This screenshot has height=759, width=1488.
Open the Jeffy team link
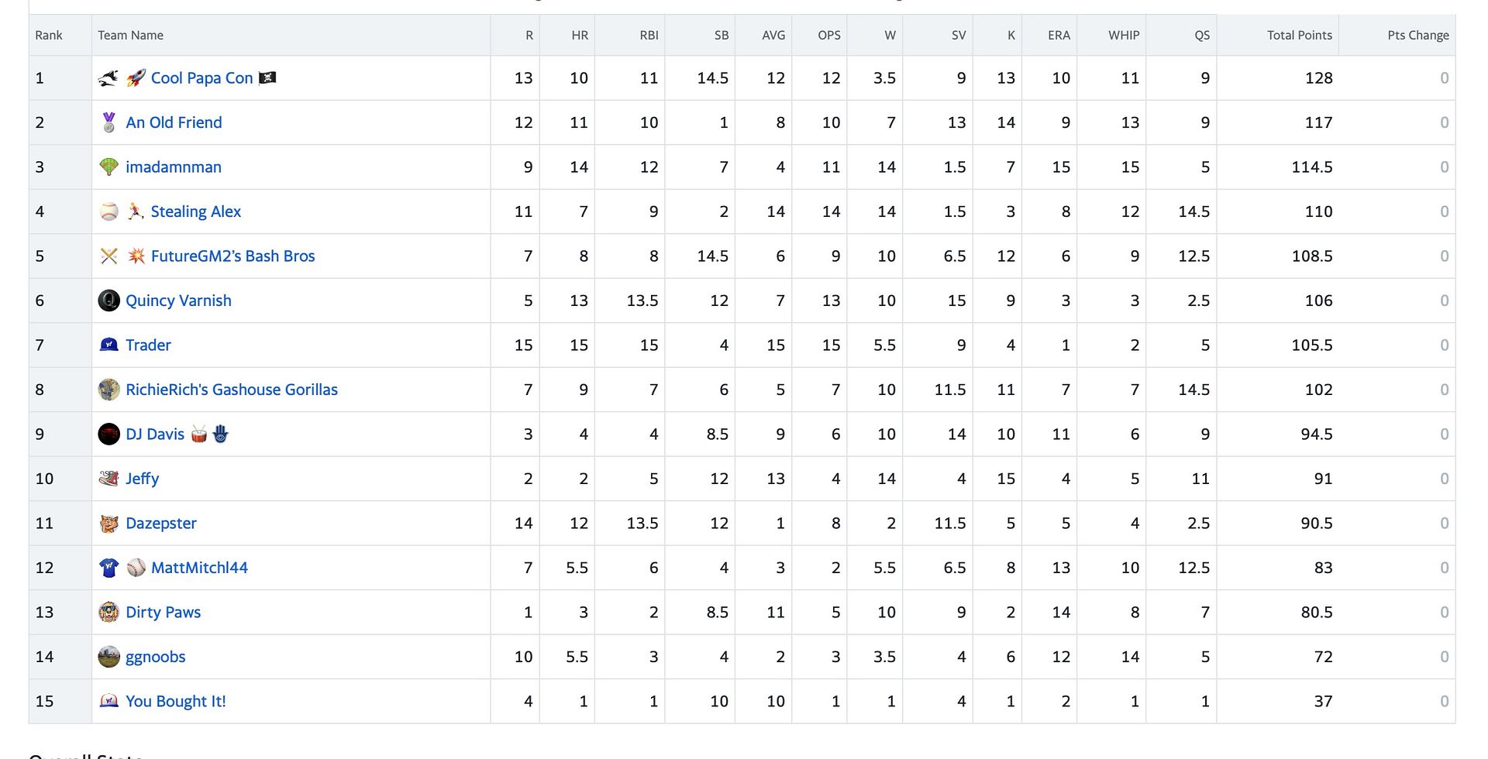(x=143, y=479)
